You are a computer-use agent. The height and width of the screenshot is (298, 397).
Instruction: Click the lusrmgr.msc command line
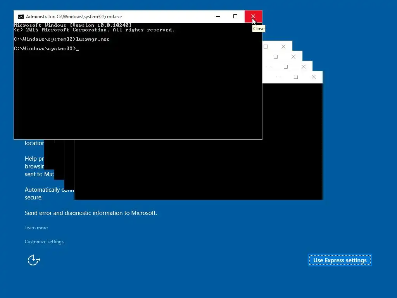62,39
